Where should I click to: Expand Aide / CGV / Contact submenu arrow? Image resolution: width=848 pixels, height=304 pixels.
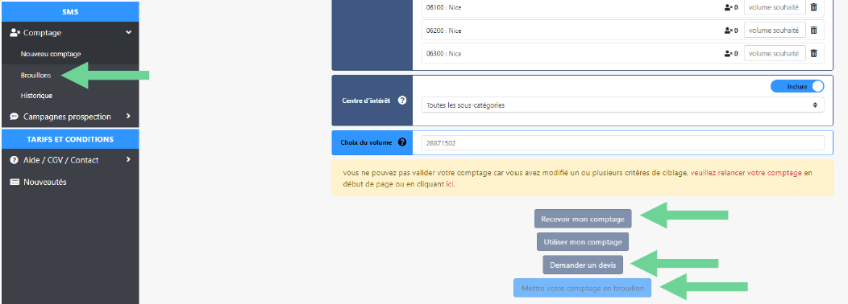pos(128,160)
